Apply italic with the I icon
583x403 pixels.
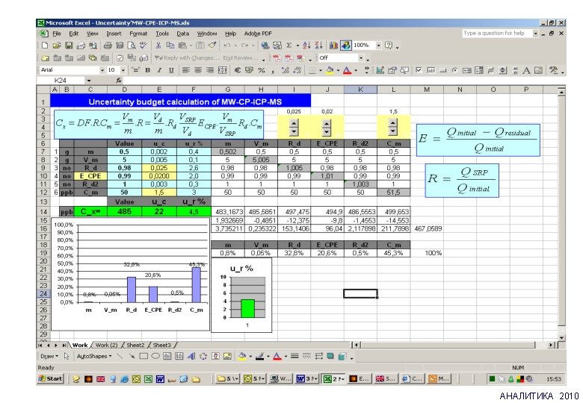(x=159, y=70)
